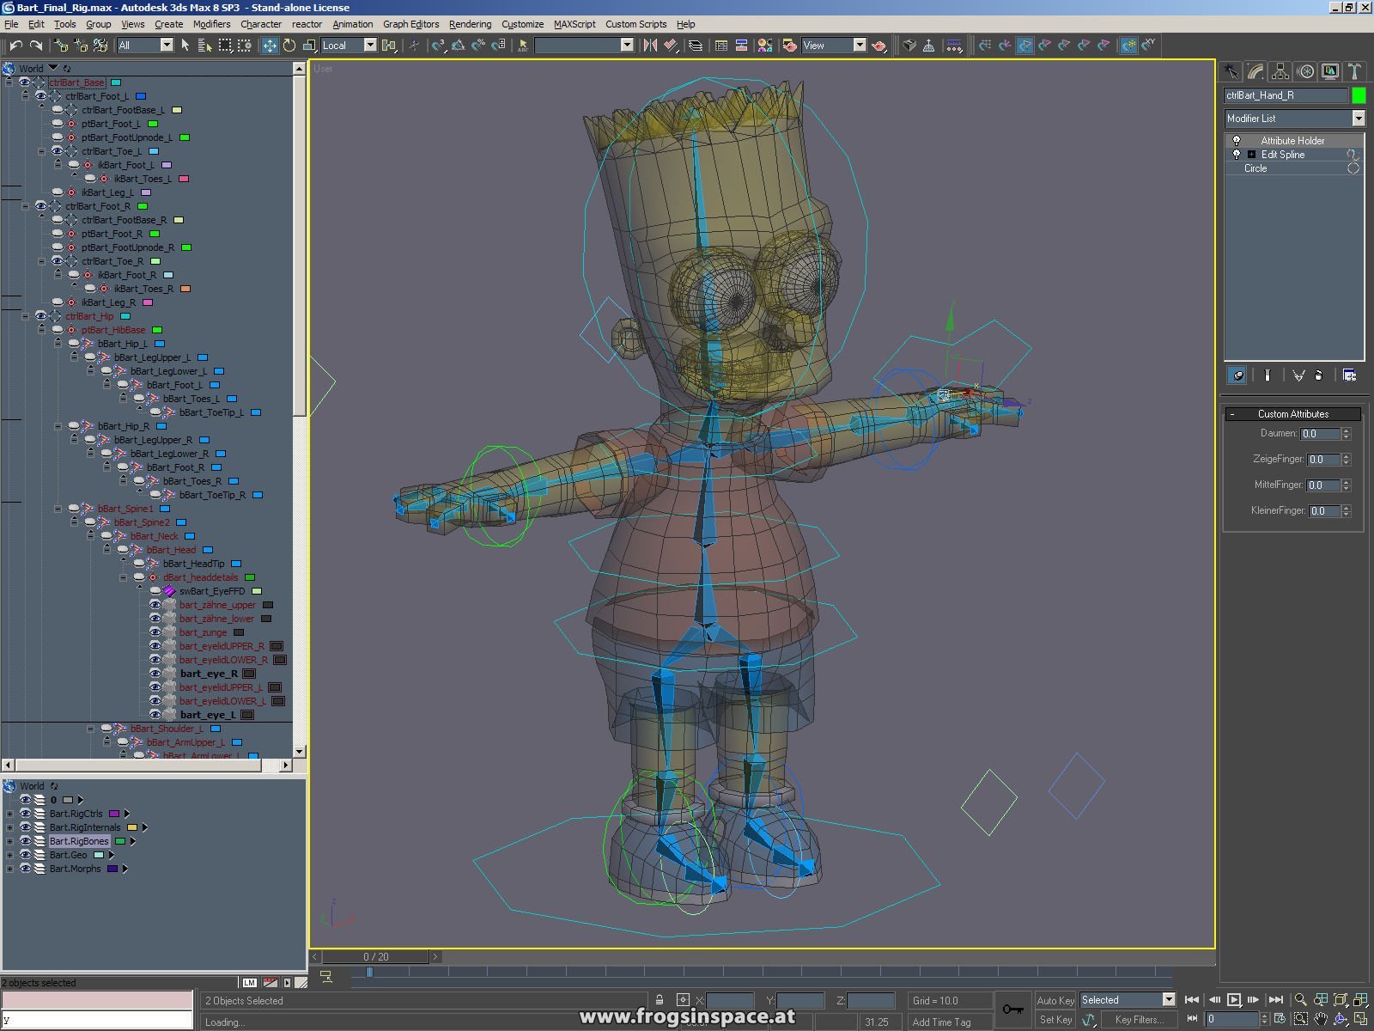Screen dimensions: 1374x1031
Task: Hide the Bart.Morphs layer
Action: pos(26,869)
